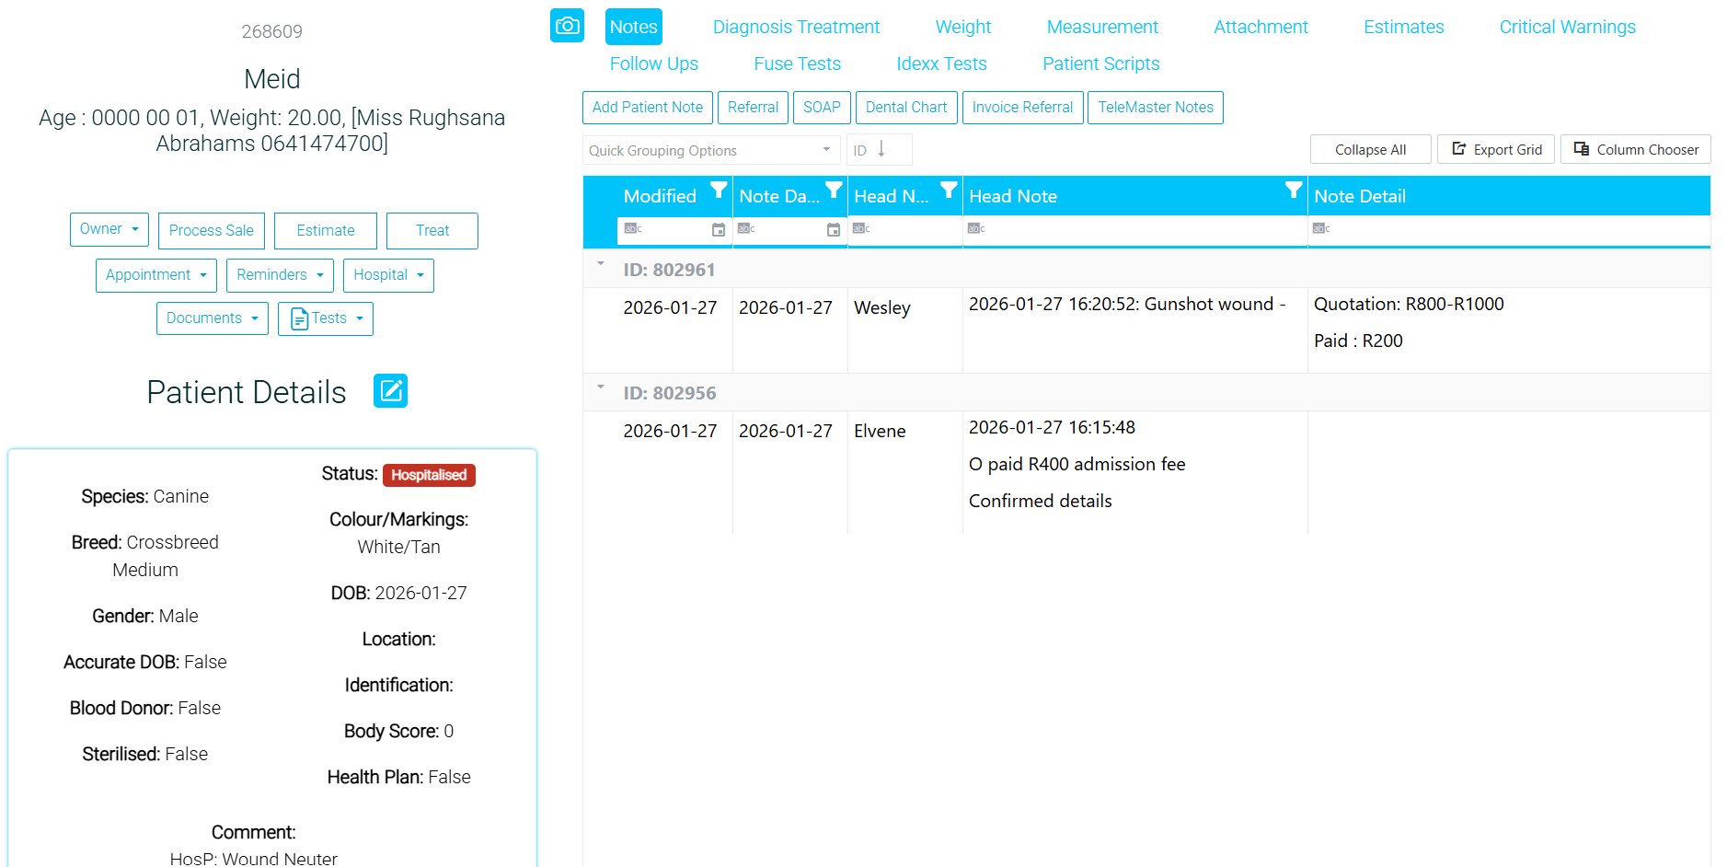The image size is (1727, 867).
Task: Click the patient name Meid
Action: click(272, 79)
